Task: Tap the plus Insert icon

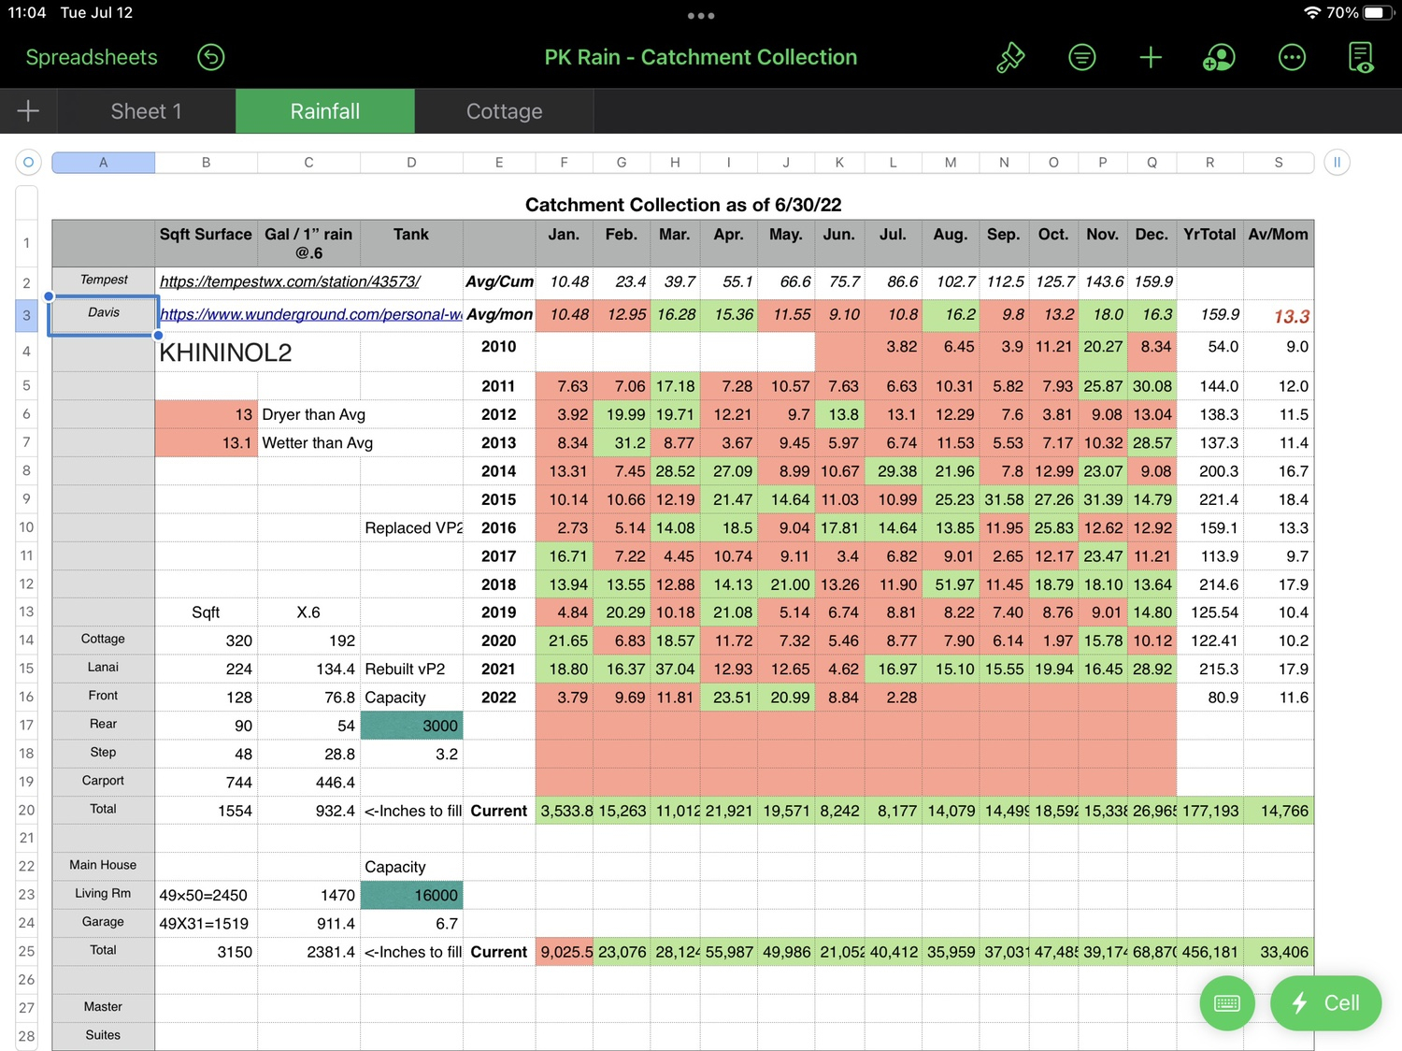Action: tap(1151, 57)
